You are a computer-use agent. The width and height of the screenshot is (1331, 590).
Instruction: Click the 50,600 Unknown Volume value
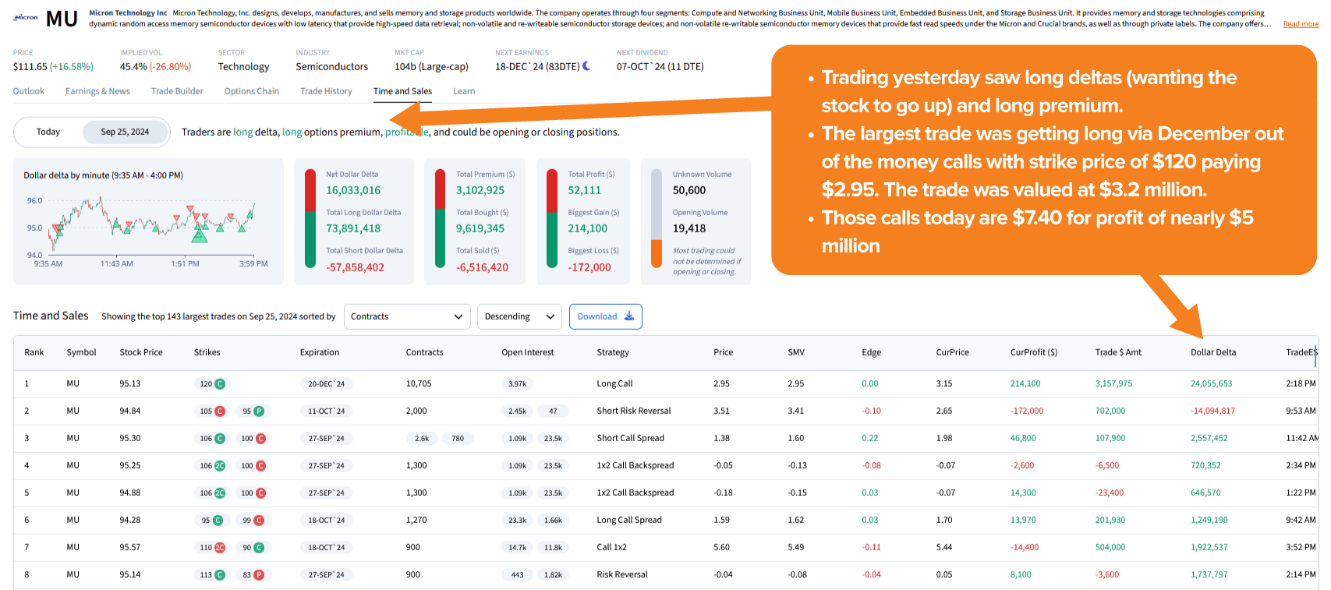[689, 190]
